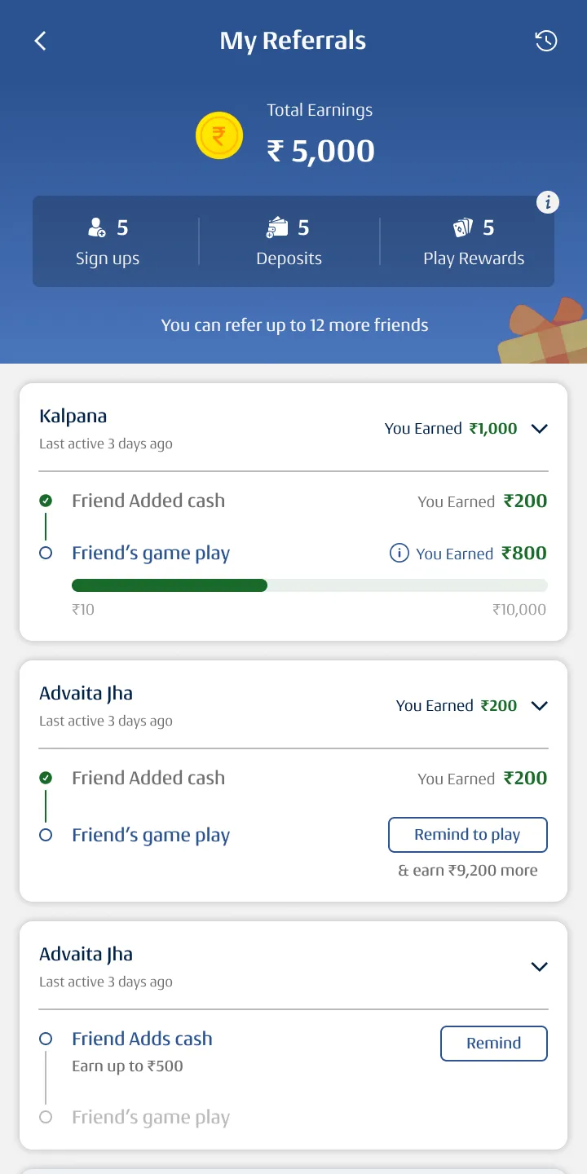Tap the Deposits stat section
The width and height of the screenshot is (587, 1174).
[289, 242]
